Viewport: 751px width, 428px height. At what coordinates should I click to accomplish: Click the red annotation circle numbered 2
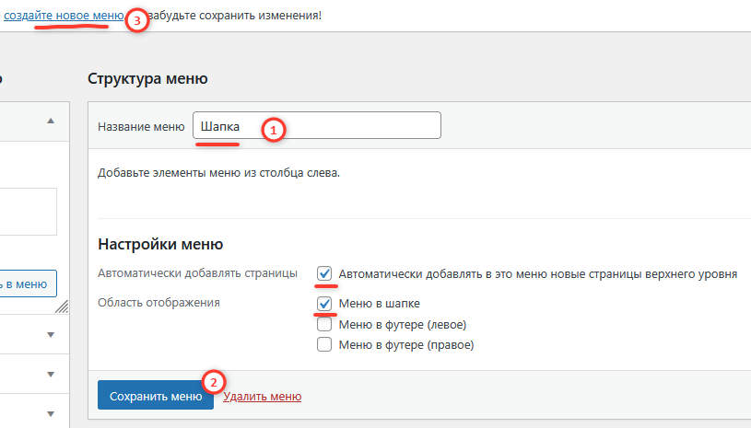(213, 381)
